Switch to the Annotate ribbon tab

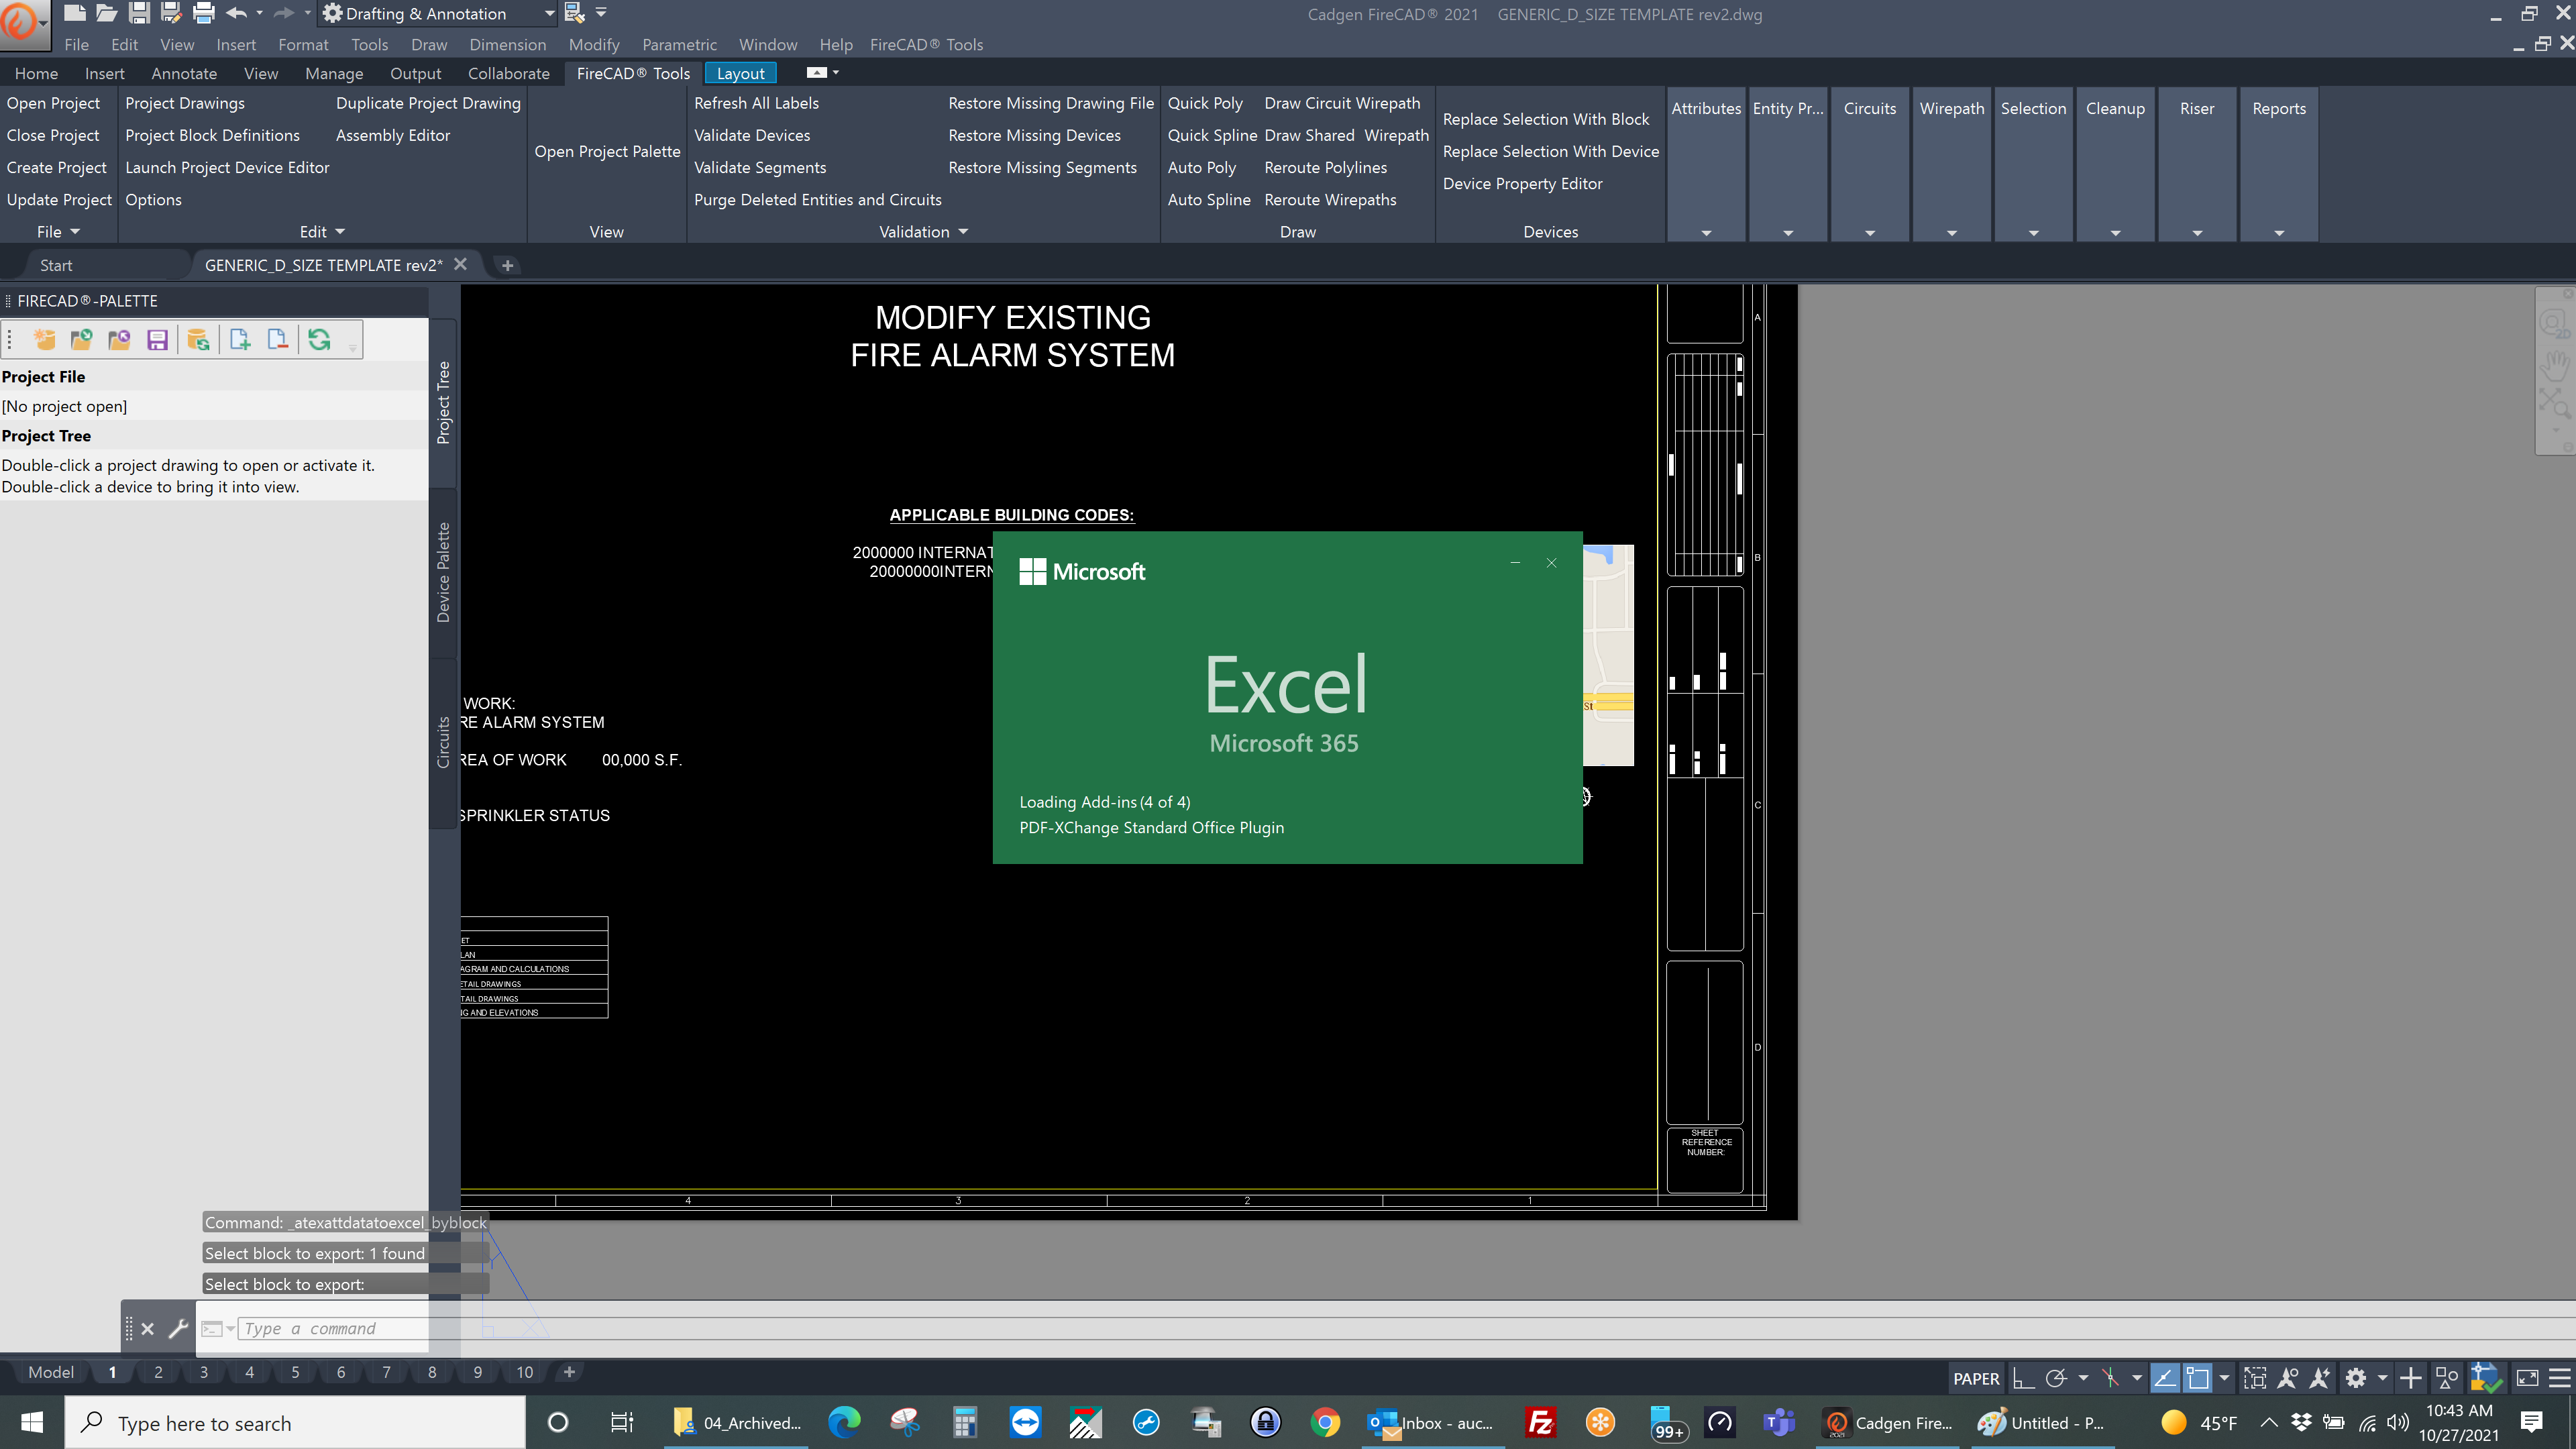pos(184,73)
